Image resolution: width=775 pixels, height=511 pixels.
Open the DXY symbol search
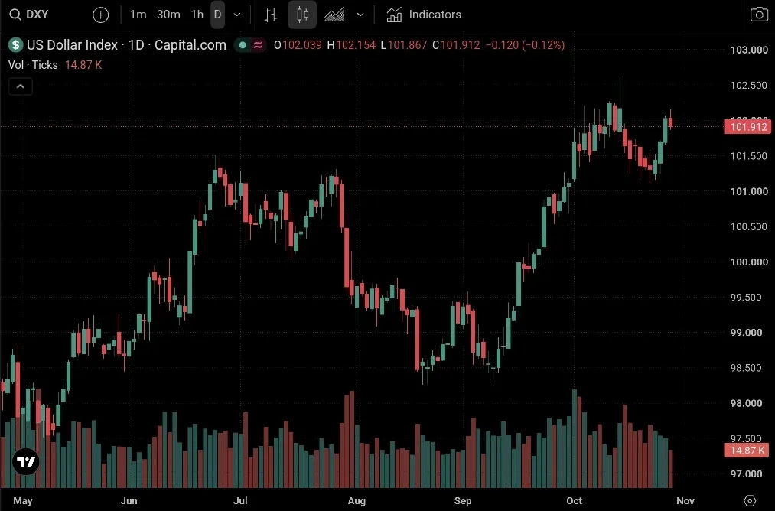30,15
